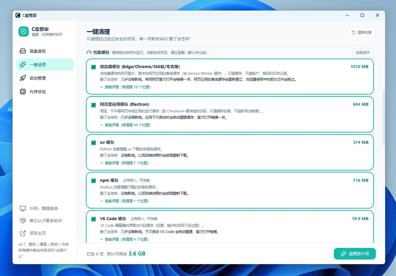Expand 查看详情 for Electron 缓存 (44 个位置)

125,125
